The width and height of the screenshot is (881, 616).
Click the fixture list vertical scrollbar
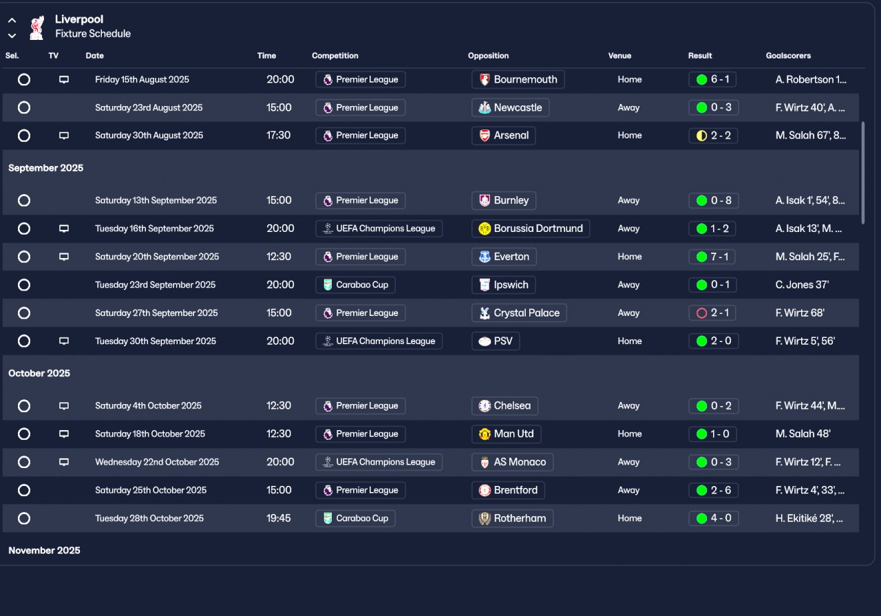(863, 172)
